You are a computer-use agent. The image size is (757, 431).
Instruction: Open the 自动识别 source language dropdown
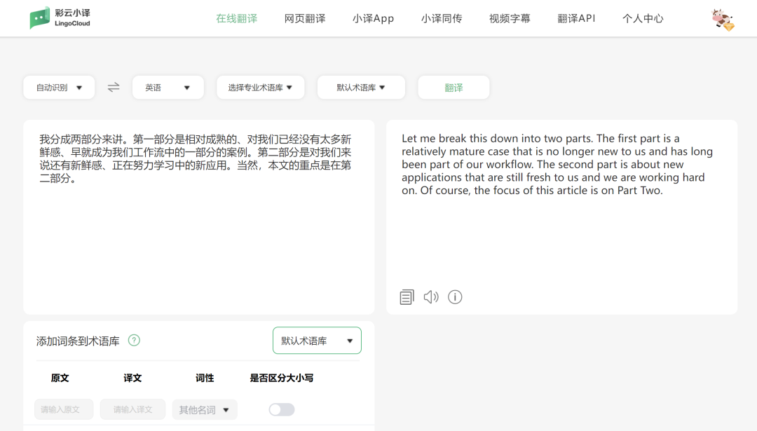(59, 88)
